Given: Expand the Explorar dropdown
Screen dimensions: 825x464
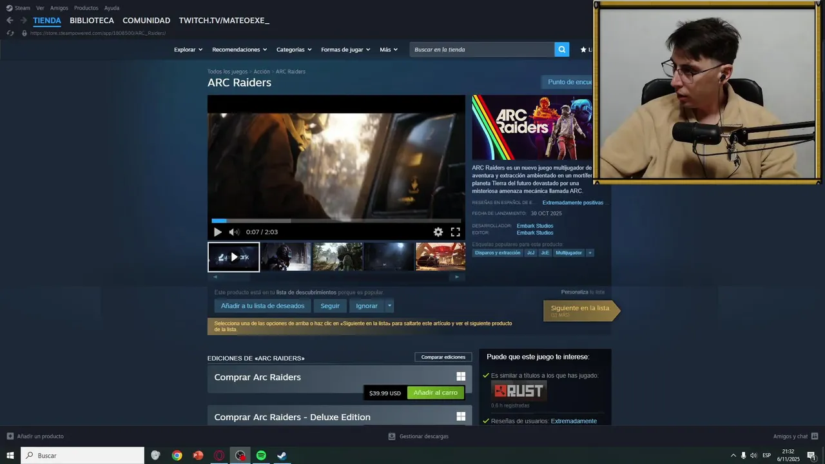Looking at the screenshot, I should (x=188, y=50).
